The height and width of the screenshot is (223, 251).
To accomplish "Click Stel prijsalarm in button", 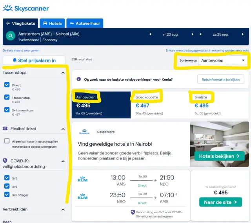I will [x=34, y=60].
